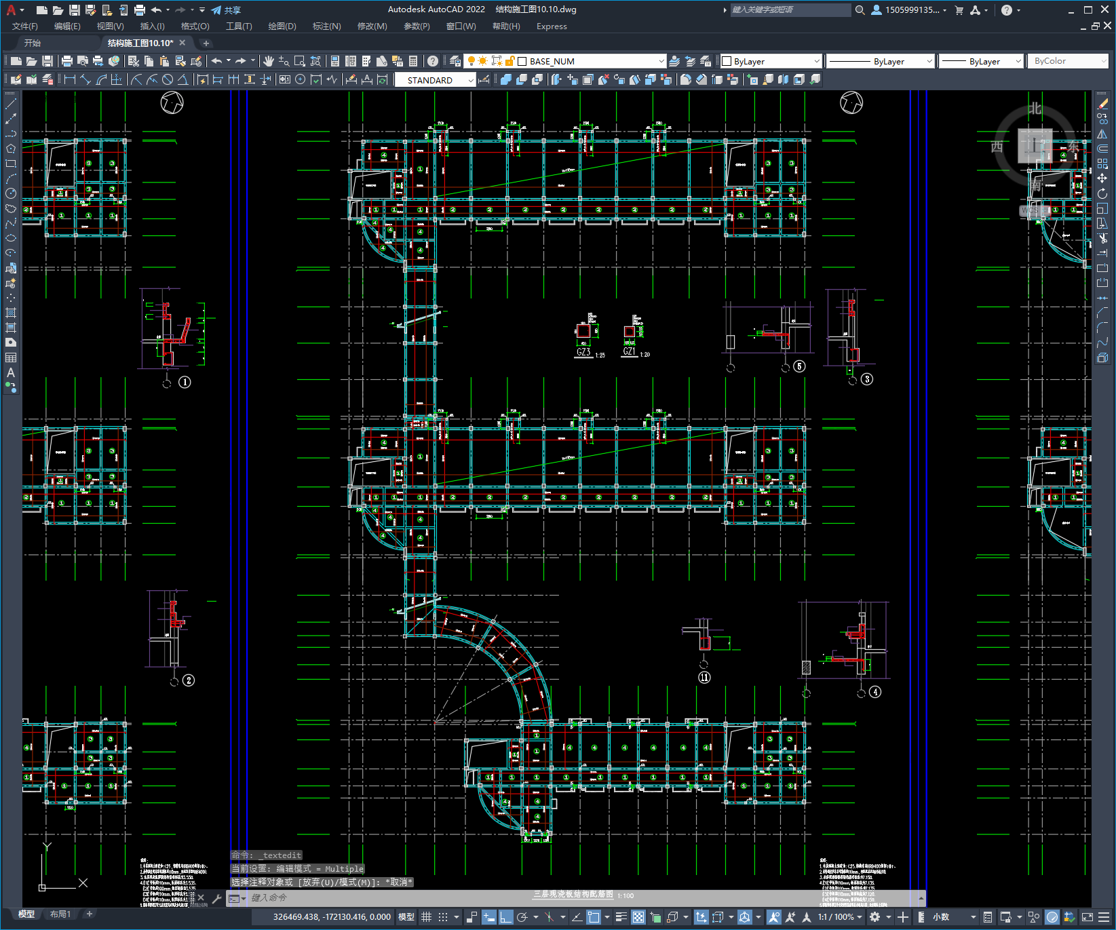
Task: Select the Rectangle draw tool
Action: (11, 163)
